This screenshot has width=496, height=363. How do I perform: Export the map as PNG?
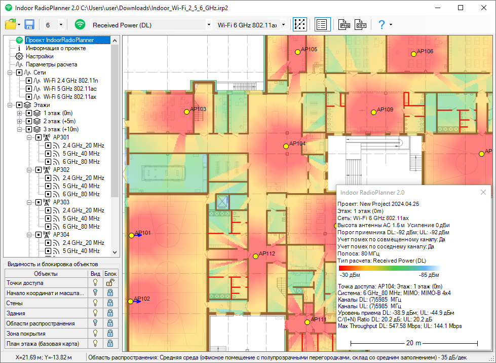345,25
